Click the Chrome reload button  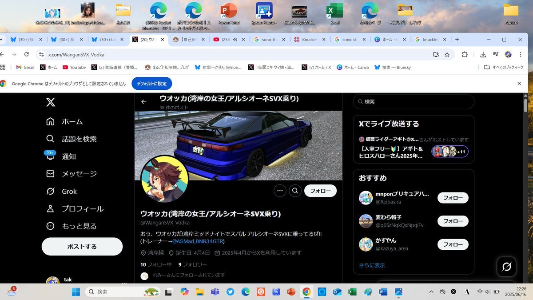pos(27,54)
